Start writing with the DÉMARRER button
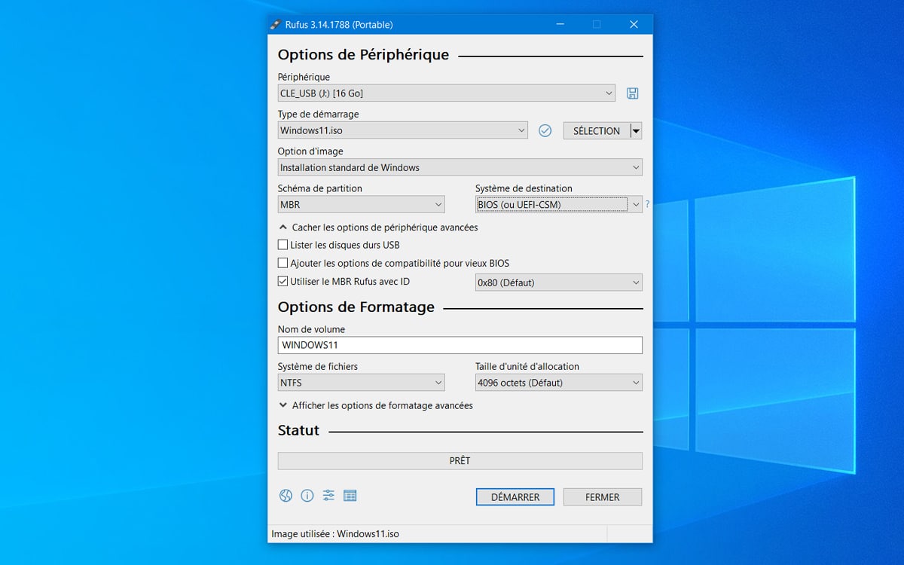This screenshot has width=904, height=565. (515, 496)
